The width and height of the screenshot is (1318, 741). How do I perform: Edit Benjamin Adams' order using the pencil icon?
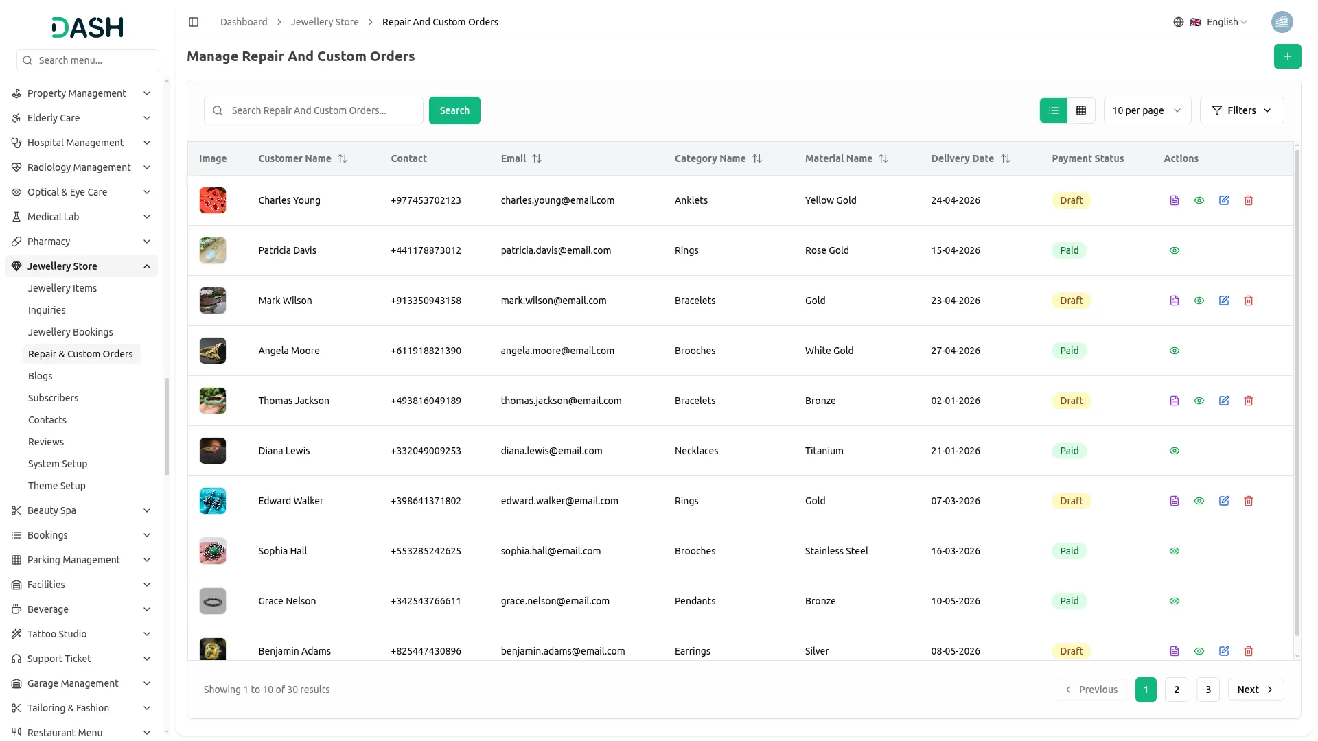1224,651
